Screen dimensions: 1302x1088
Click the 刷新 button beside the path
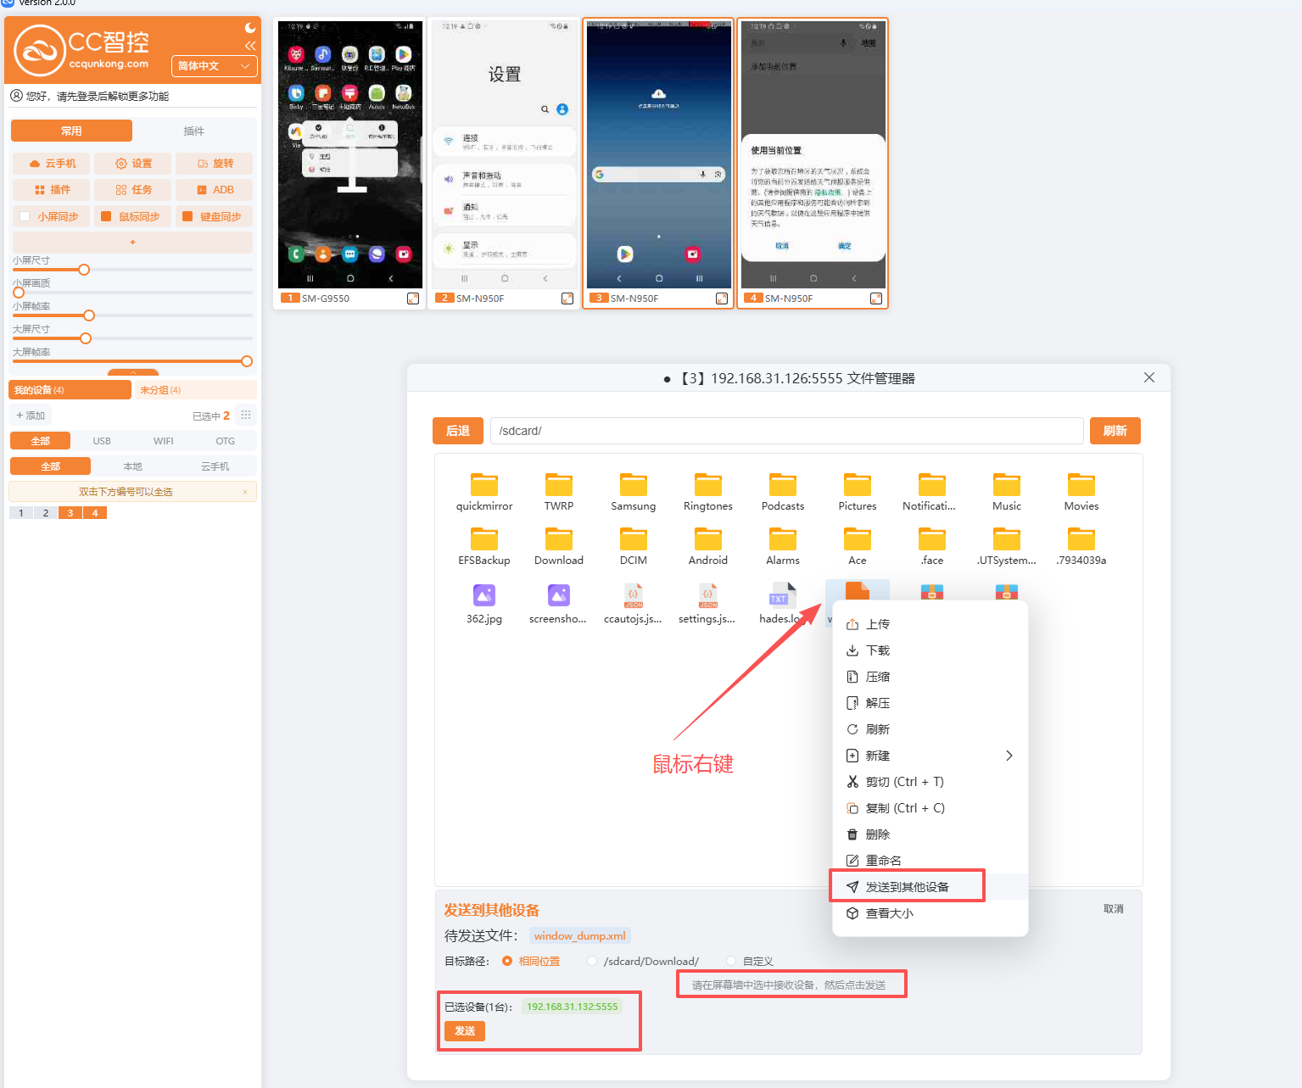[x=1115, y=431]
